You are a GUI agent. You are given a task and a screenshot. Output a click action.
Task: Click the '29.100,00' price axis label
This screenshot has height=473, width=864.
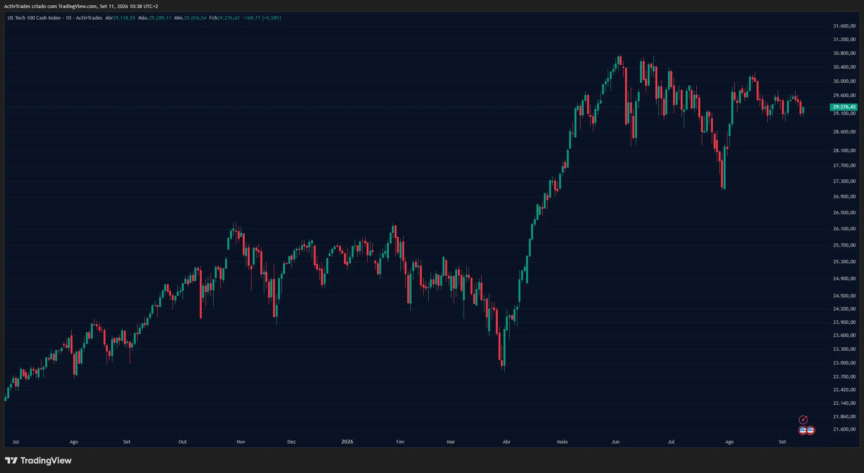[844, 113]
